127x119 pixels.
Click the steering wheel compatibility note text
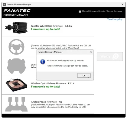[61, 47]
